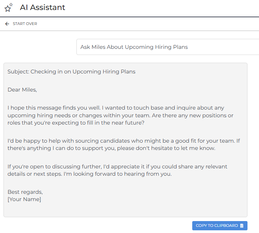Click the document icon on Copy to Clipboard

(241, 226)
